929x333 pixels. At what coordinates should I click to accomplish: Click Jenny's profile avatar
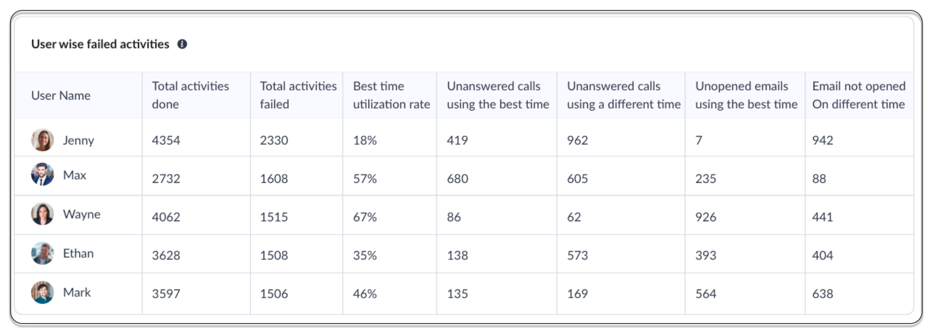point(42,140)
